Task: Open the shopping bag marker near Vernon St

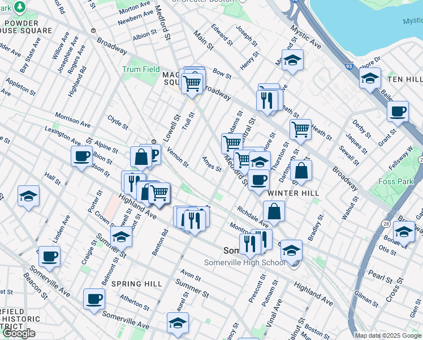Action: tap(141, 156)
